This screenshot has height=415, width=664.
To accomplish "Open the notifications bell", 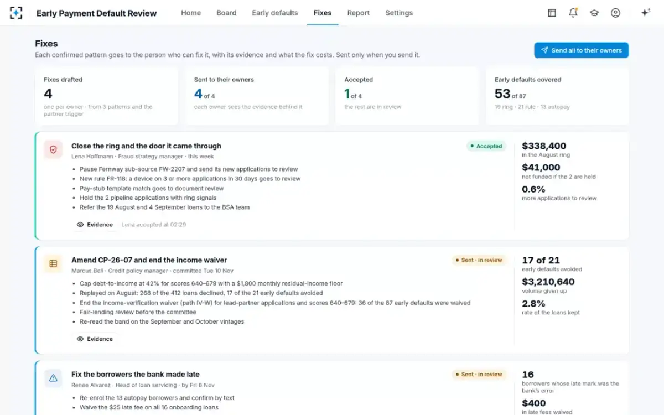I will click(x=573, y=13).
